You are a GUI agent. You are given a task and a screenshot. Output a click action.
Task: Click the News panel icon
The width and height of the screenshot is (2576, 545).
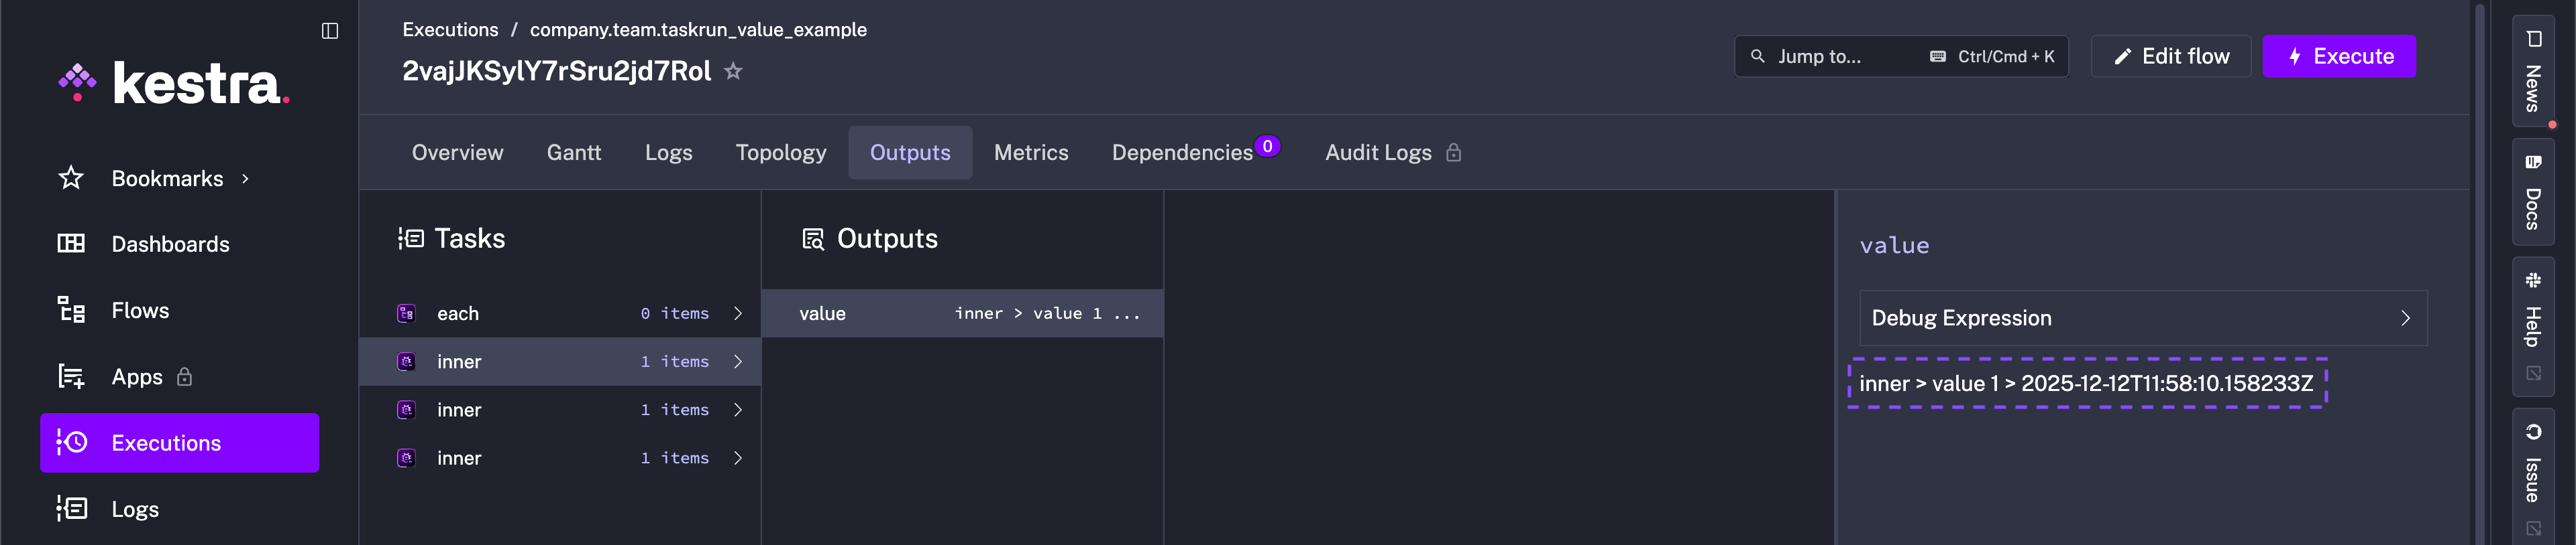2534,39
